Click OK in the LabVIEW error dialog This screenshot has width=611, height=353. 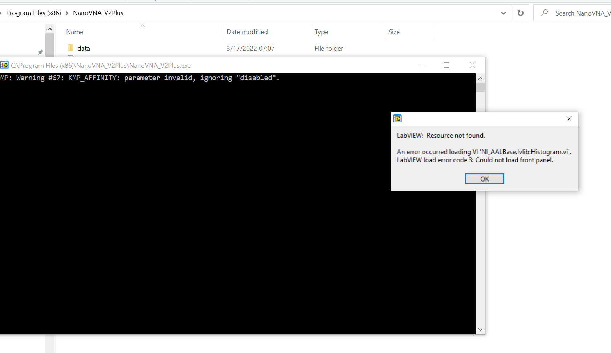tap(484, 179)
